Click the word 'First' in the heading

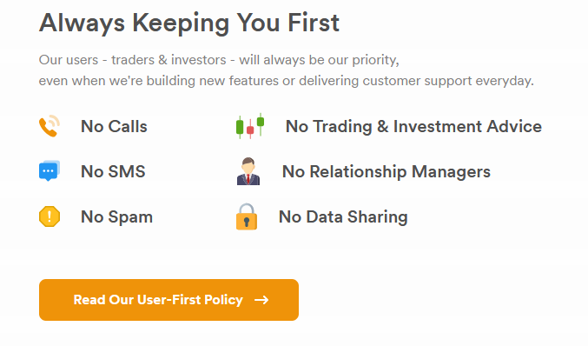[314, 23]
